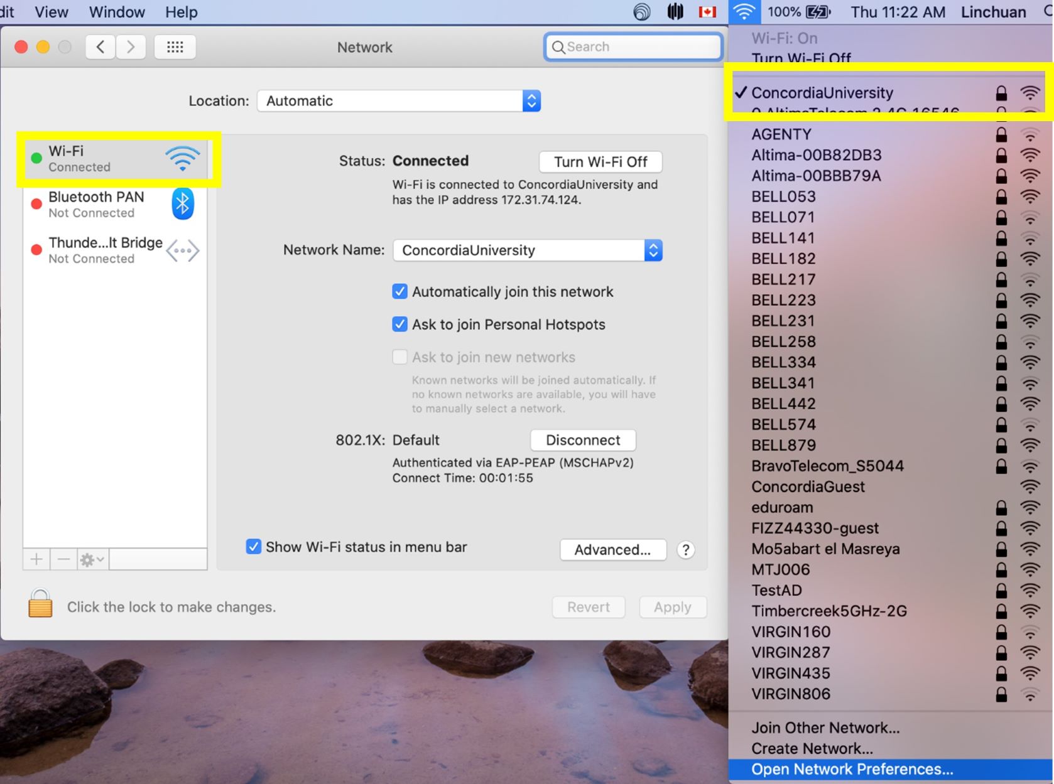The height and width of the screenshot is (784, 1054).
Task: Click the padlock to make changes
Action: coord(40,603)
